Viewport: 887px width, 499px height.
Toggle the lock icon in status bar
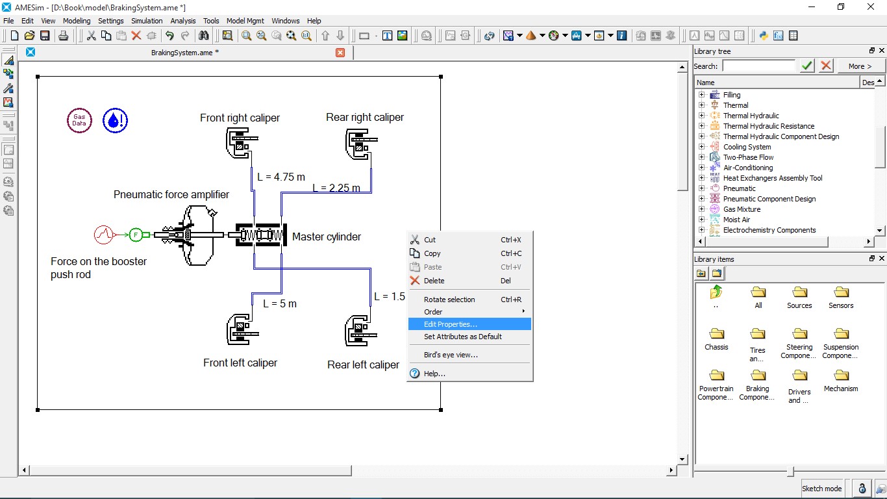(x=862, y=489)
